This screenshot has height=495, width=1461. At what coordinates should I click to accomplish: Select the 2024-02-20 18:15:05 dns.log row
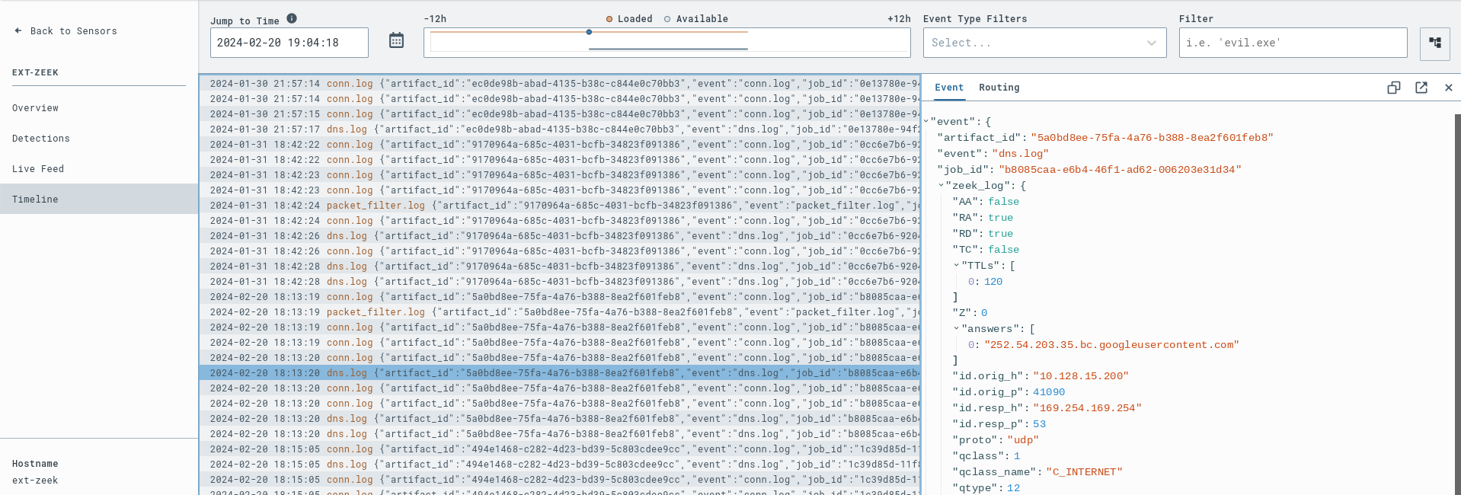point(560,465)
